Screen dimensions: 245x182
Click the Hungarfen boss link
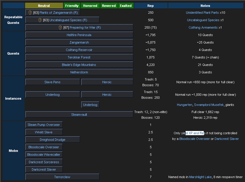point(184,105)
